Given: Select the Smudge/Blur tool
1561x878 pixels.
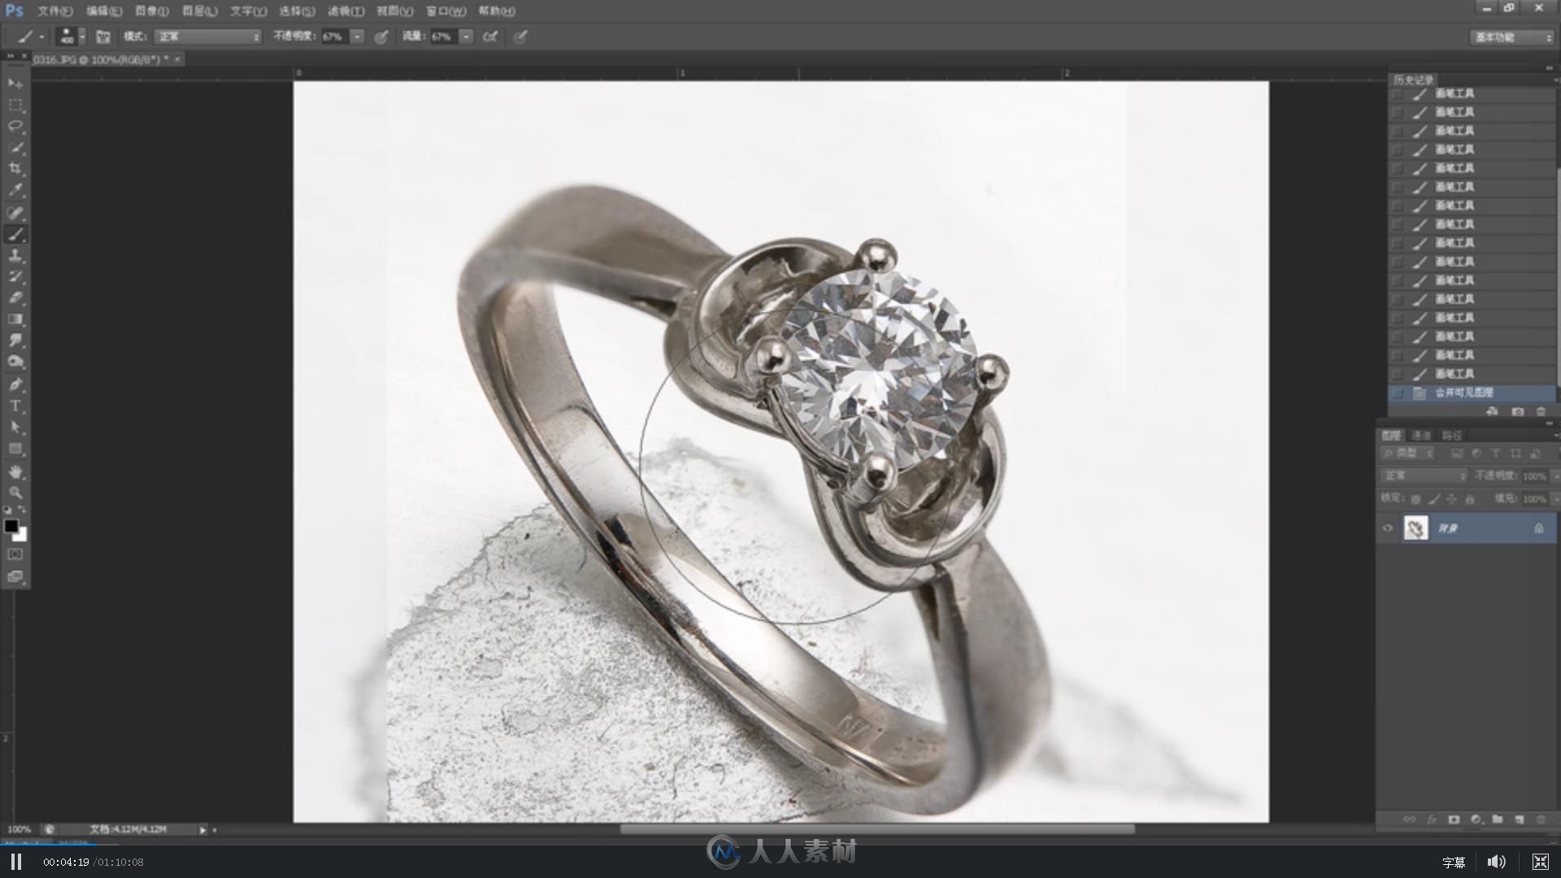Looking at the screenshot, I should pos(15,340).
